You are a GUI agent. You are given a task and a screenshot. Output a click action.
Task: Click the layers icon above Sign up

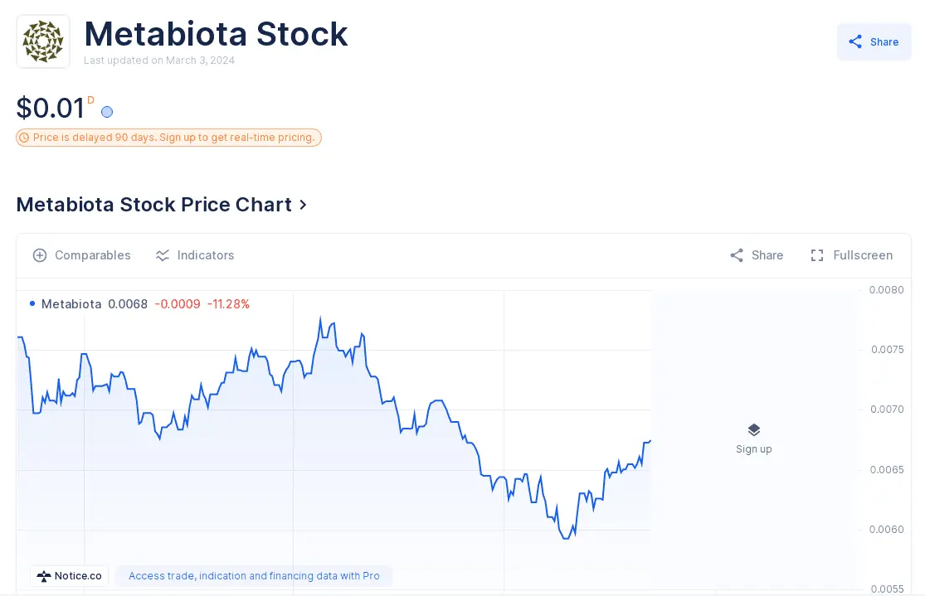pyautogui.click(x=753, y=430)
